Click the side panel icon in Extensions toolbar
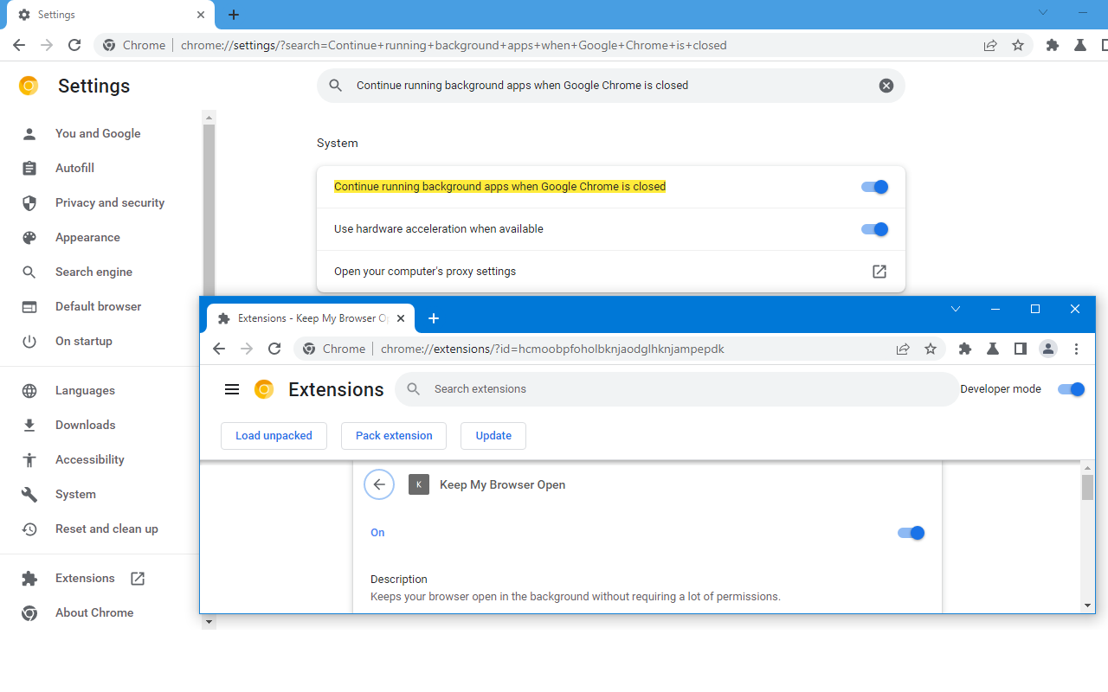The height and width of the screenshot is (692, 1108). click(x=1020, y=349)
